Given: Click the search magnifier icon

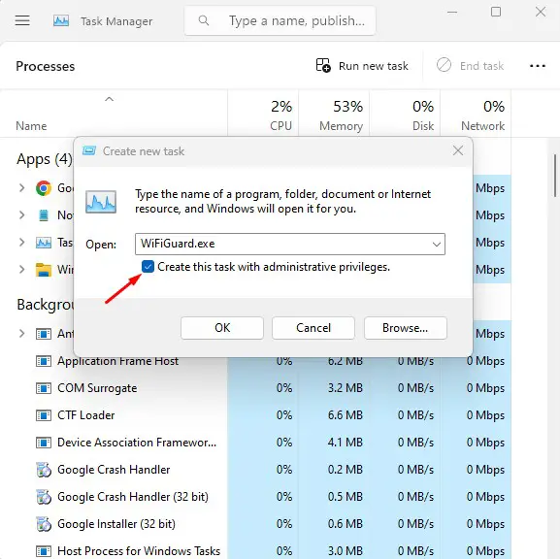Looking at the screenshot, I should click(x=204, y=20).
